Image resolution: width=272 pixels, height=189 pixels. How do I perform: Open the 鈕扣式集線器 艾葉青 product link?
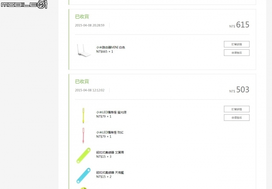coord(110,152)
